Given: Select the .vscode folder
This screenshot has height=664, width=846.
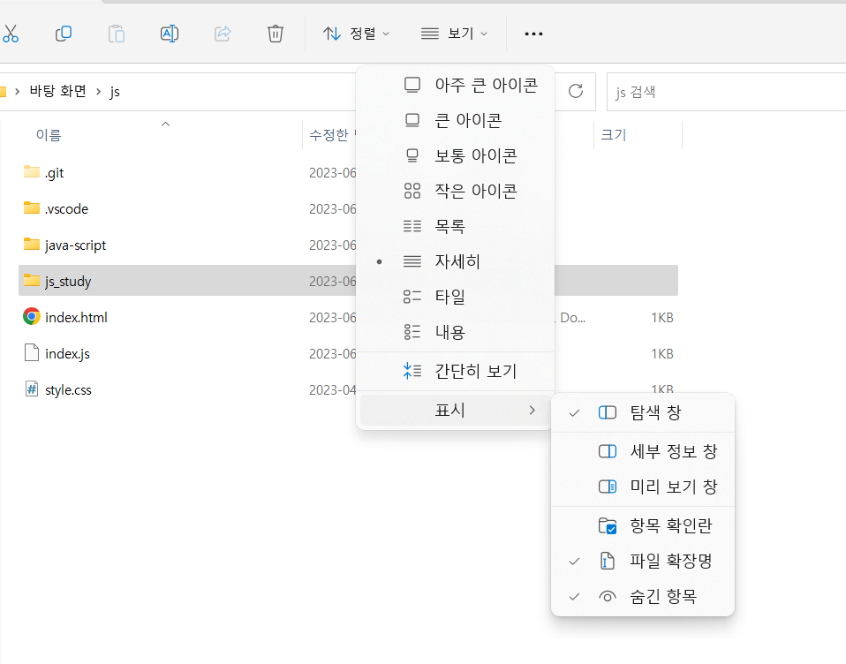Looking at the screenshot, I should pos(66,208).
